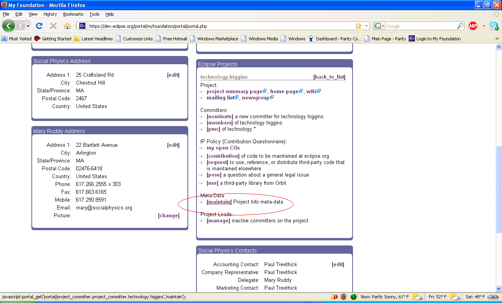View members of technology.higgins
Screen dimensions: 502x303
pyautogui.click(x=220, y=123)
